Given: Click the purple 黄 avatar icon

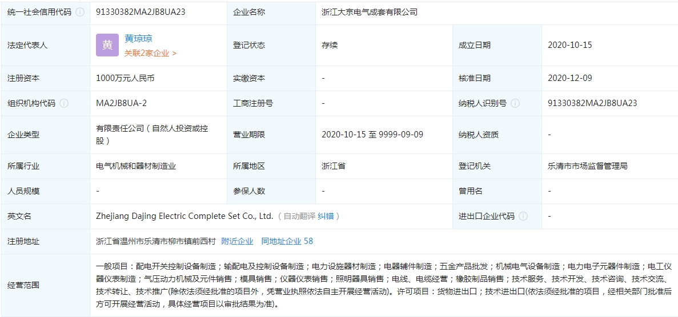Looking at the screenshot, I should pos(107,45).
